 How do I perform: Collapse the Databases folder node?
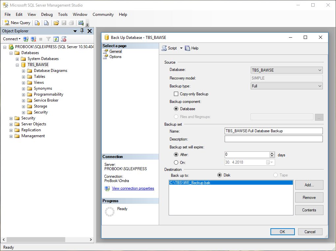pos(11,53)
